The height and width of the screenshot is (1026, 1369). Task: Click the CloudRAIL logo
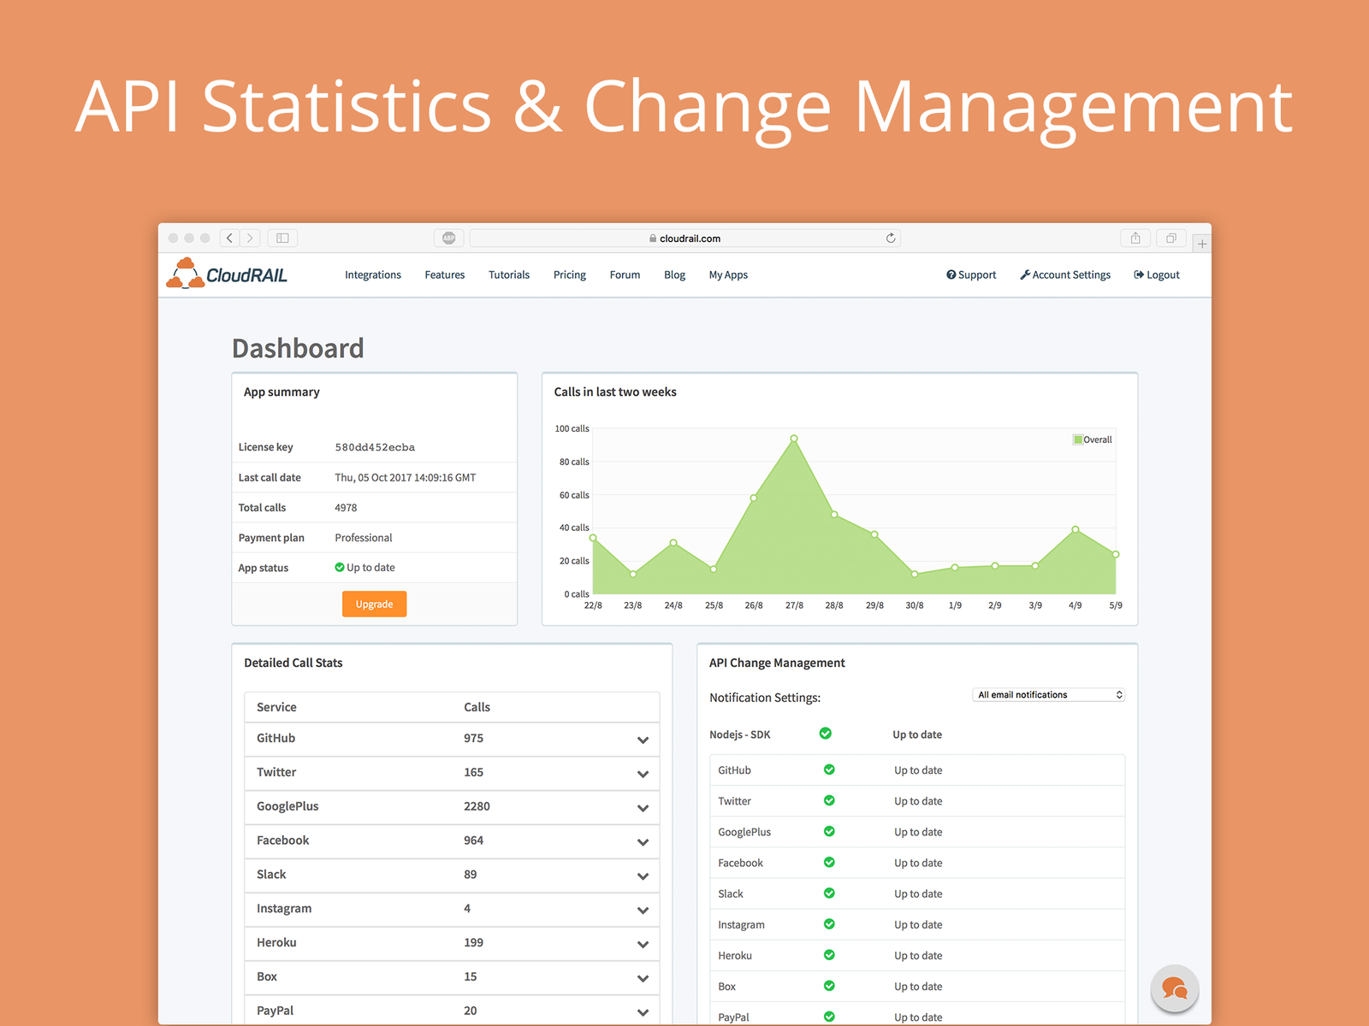(227, 274)
